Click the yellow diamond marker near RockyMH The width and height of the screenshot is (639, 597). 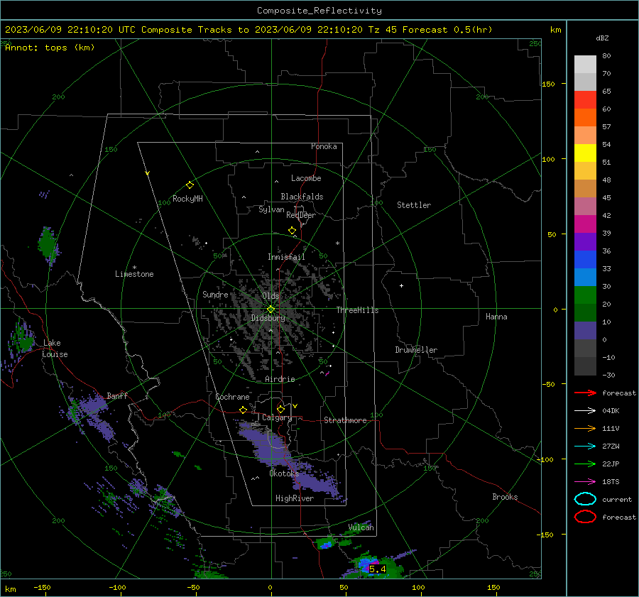pos(190,185)
